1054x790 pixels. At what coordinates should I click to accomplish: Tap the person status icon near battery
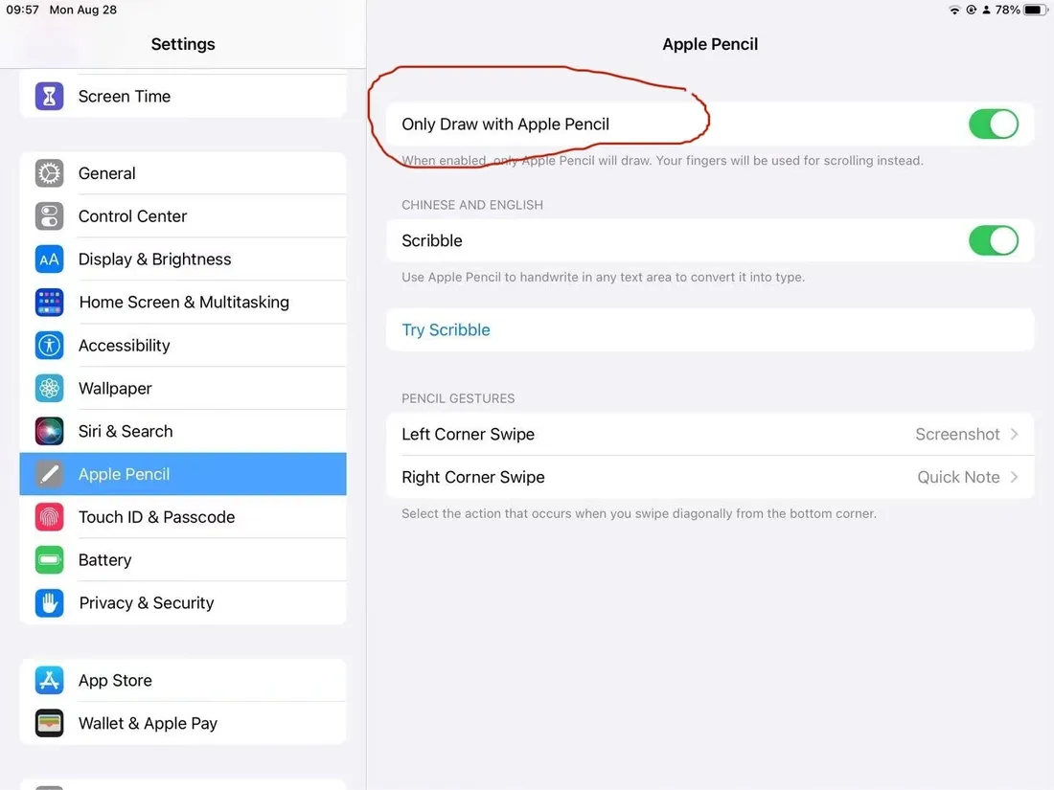pyautogui.click(x=986, y=11)
